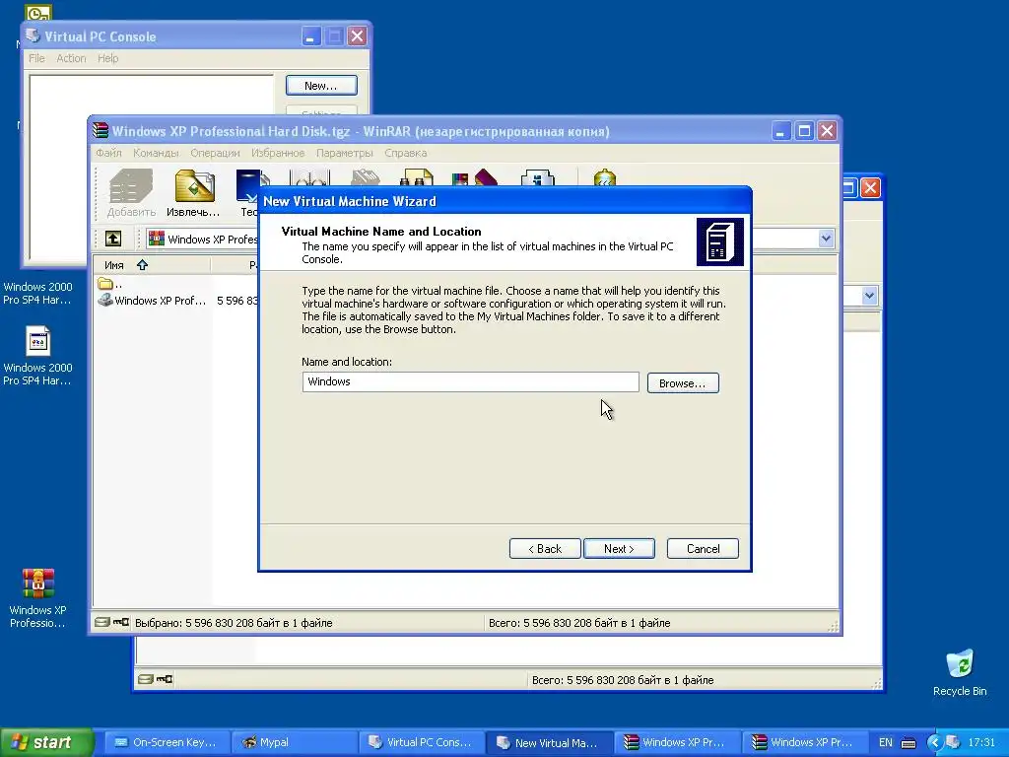Switch to New Virtual Machine Wizard taskbar button

pyautogui.click(x=548, y=742)
